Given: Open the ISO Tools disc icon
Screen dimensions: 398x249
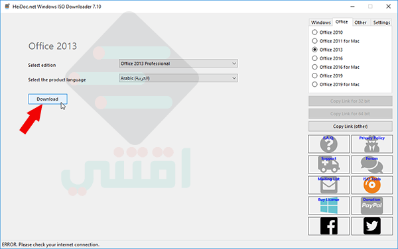Looking at the screenshot, I should point(372,185).
